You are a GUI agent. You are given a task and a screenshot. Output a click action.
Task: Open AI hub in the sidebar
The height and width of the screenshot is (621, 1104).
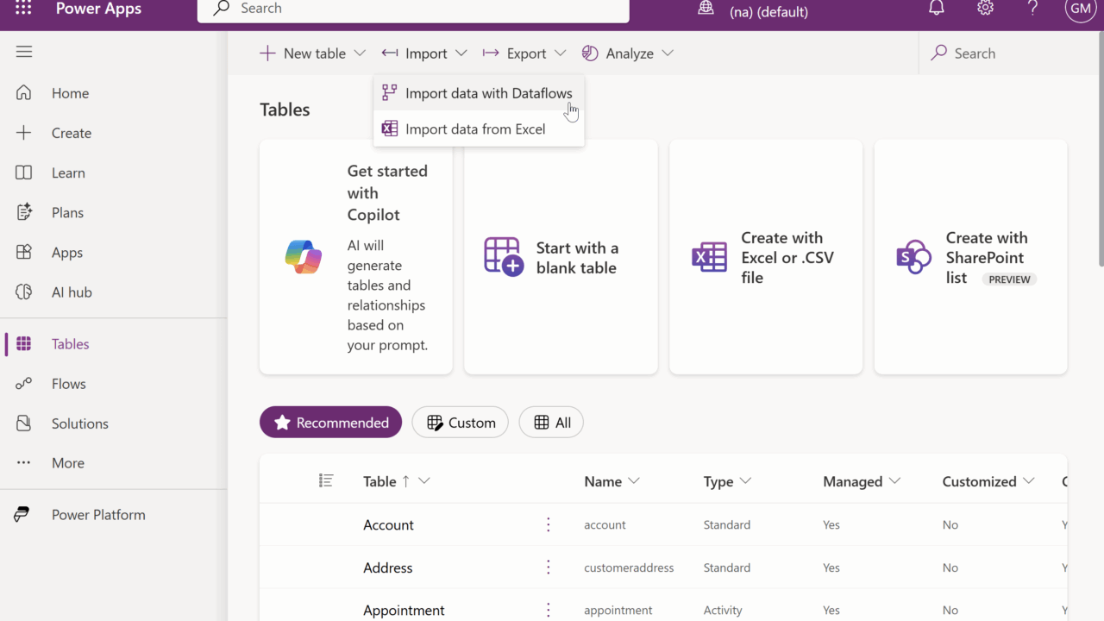click(71, 292)
